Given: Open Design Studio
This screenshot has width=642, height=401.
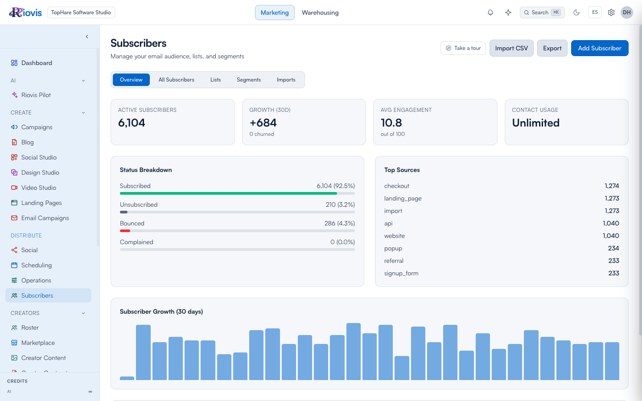Looking at the screenshot, I should [48, 172].
